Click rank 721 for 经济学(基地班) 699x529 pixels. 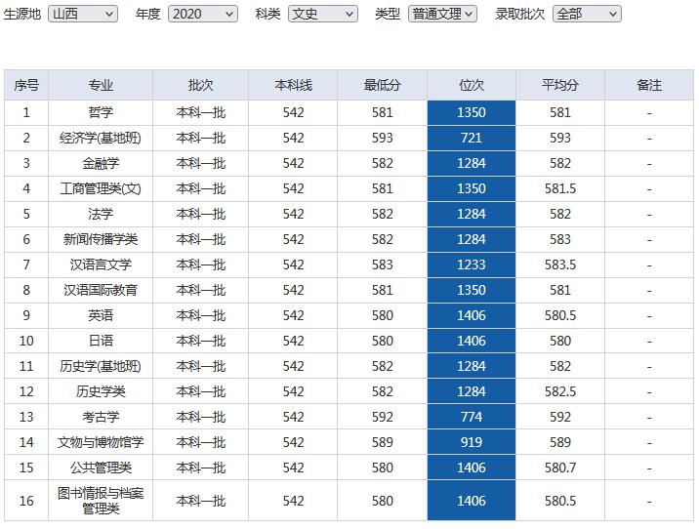(472, 139)
